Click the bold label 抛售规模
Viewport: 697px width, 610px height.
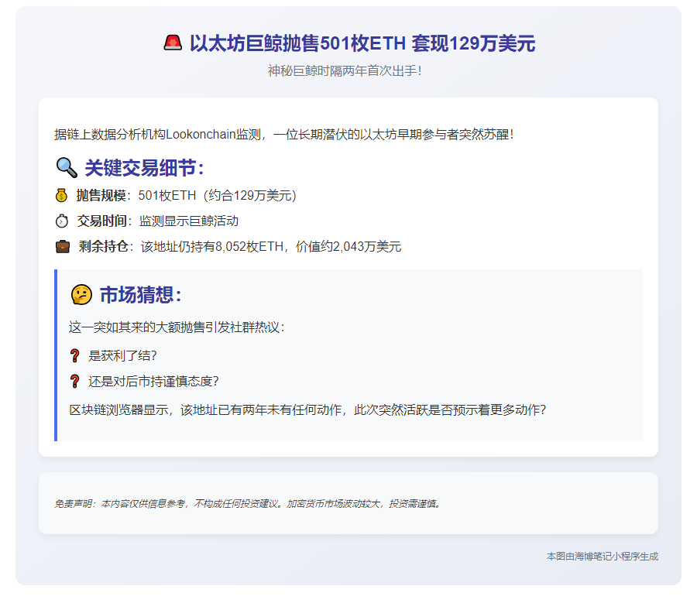coord(101,196)
